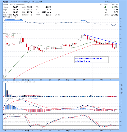The image size is (127, 132).
Task: Click the 21 price axis label
Action: [x=121, y=35]
